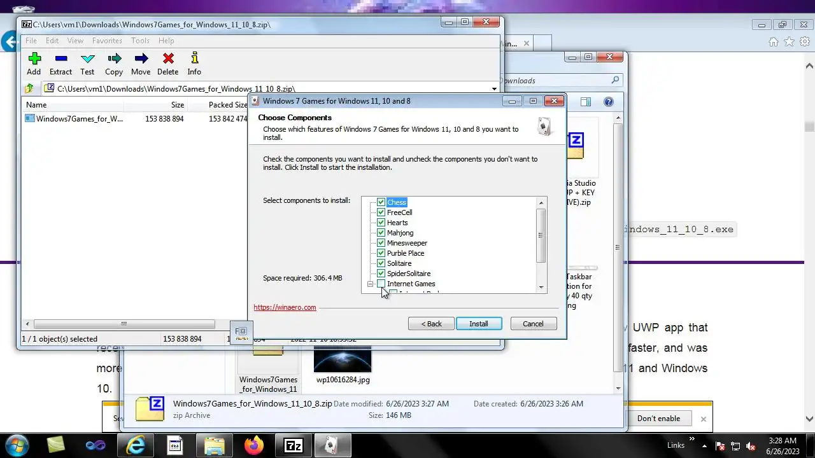Screen dimensions: 815x458
Task: Click the wp10616284.jpg thumbnail in Explorer
Action: tap(343, 359)
